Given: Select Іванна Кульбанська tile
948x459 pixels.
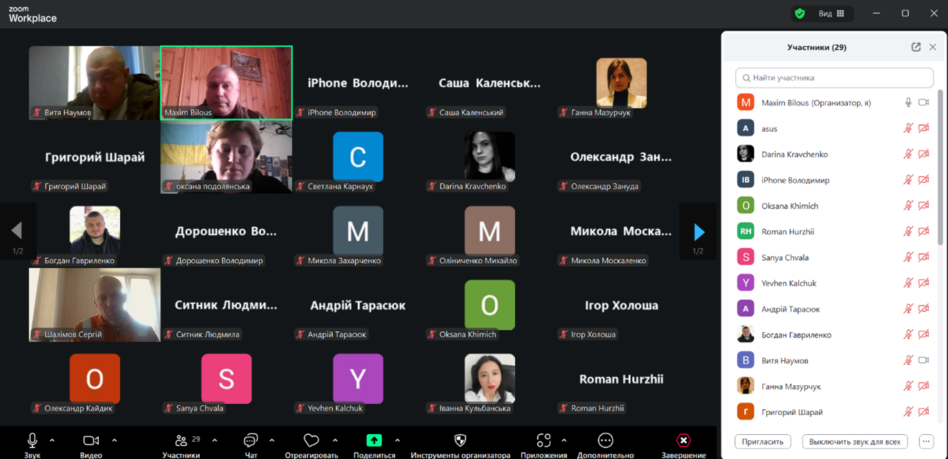Looking at the screenshot, I should click(490, 379).
